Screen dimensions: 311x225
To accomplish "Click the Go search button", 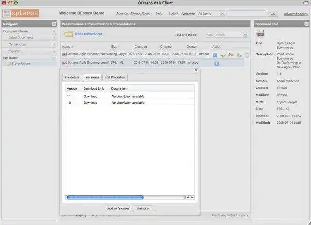I will click(273, 14).
